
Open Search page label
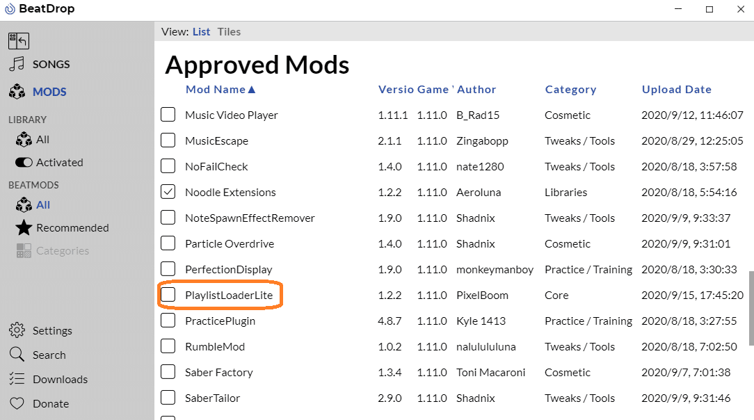(x=49, y=355)
